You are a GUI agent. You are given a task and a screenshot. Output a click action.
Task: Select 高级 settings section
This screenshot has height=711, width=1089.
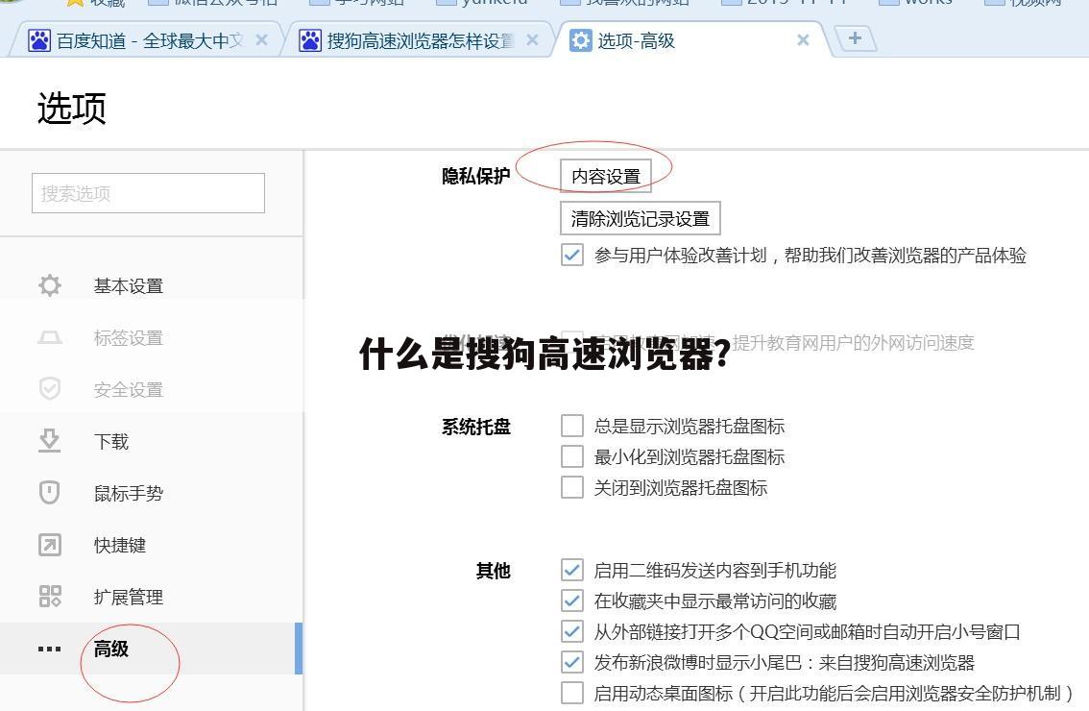(x=152, y=649)
